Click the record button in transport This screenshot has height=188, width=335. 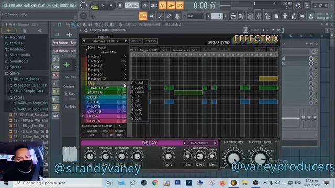(x=120, y=6)
